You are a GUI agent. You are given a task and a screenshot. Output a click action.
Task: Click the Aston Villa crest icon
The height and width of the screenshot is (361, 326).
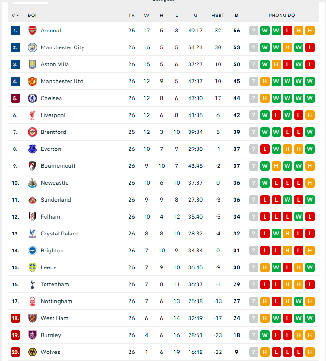(x=32, y=64)
